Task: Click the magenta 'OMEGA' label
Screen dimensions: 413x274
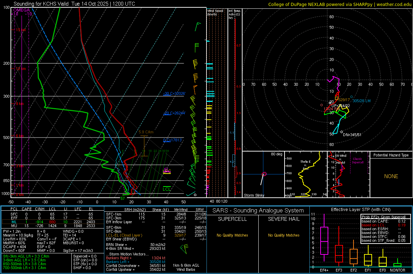Action: (21, 10)
